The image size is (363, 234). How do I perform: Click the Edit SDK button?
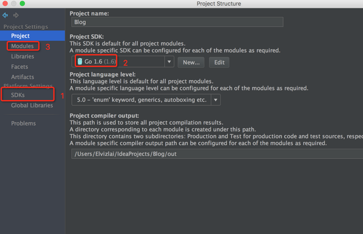click(219, 62)
